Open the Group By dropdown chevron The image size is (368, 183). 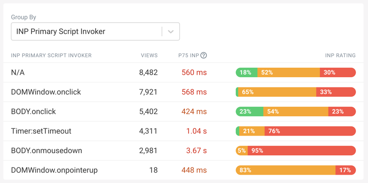pyautogui.click(x=171, y=31)
